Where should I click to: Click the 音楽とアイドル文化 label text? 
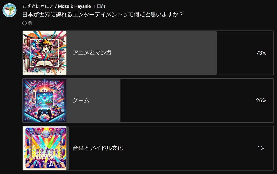(98, 148)
